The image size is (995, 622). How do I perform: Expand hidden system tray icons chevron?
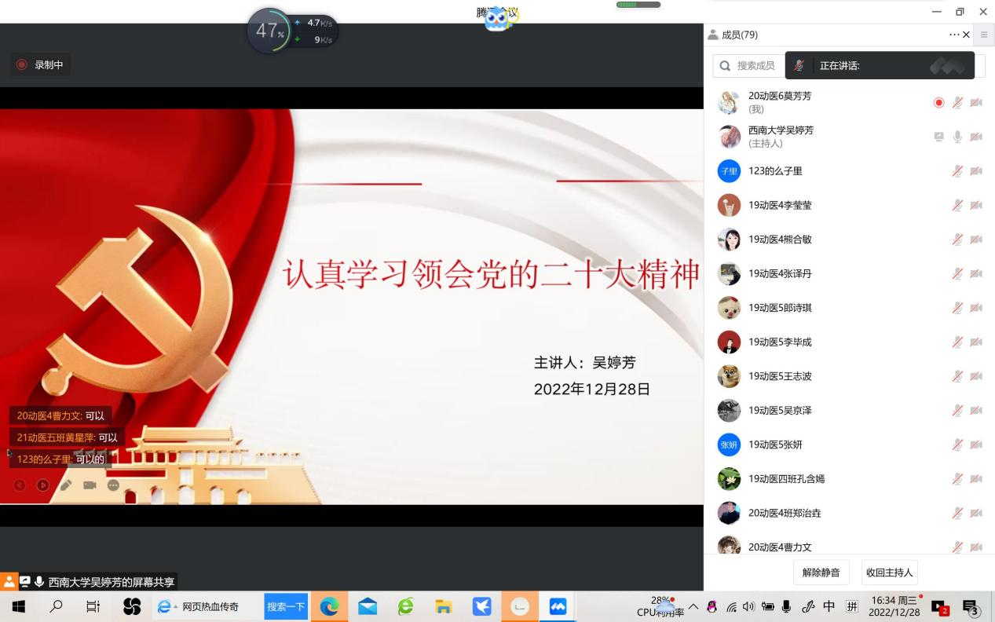pyautogui.click(x=693, y=606)
